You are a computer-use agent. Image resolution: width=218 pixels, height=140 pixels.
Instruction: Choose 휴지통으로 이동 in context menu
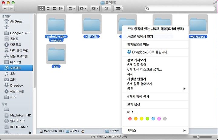click(x=155, y=44)
